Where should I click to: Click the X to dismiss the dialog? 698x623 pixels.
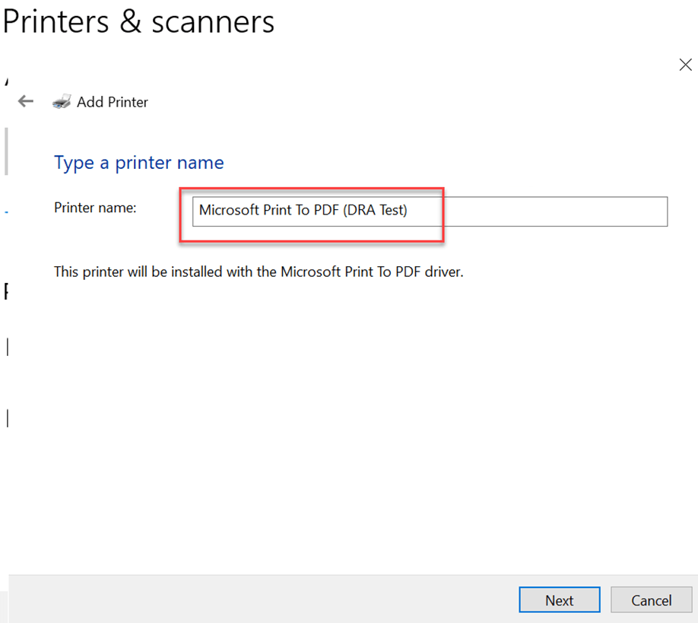tap(685, 65)
